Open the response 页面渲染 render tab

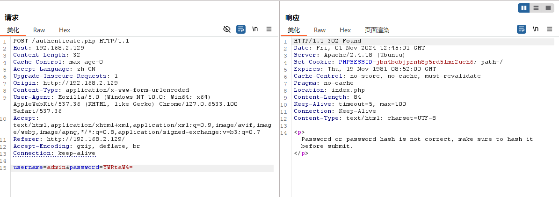[x=377, y=30]
